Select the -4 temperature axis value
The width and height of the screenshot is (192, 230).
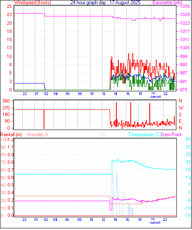pyautogui.click(x=188, y=200)
